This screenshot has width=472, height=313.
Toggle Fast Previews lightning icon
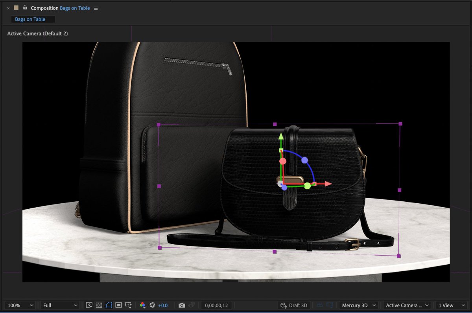pyautogui.click(x=89, y=305)
